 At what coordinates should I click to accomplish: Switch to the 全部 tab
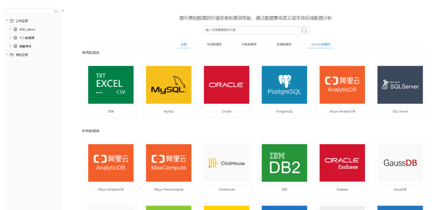click(184, 44)
